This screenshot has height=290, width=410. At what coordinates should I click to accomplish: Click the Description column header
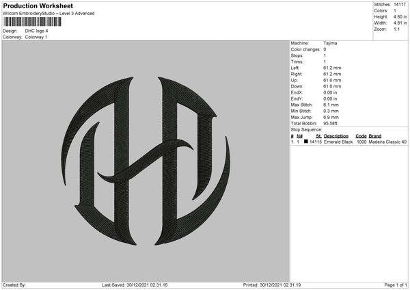click(336, 136)
